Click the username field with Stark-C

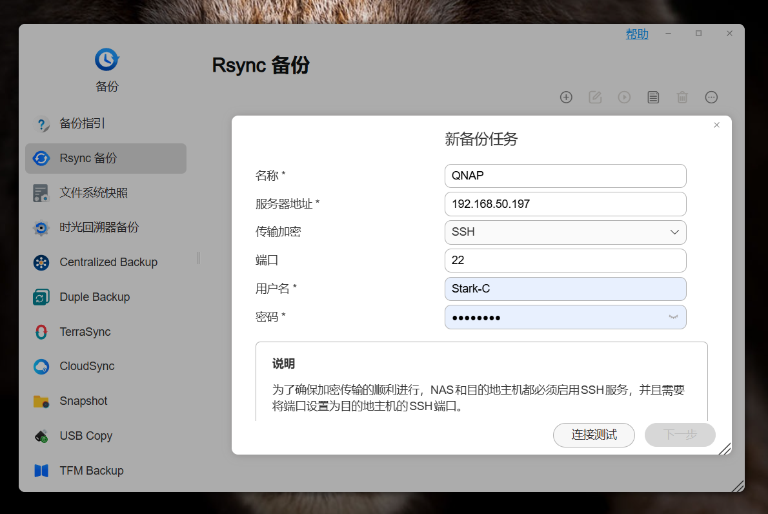[x=565, y=289]
